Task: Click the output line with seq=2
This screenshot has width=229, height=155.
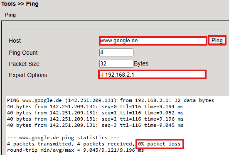Action: (x=95, y=119)
